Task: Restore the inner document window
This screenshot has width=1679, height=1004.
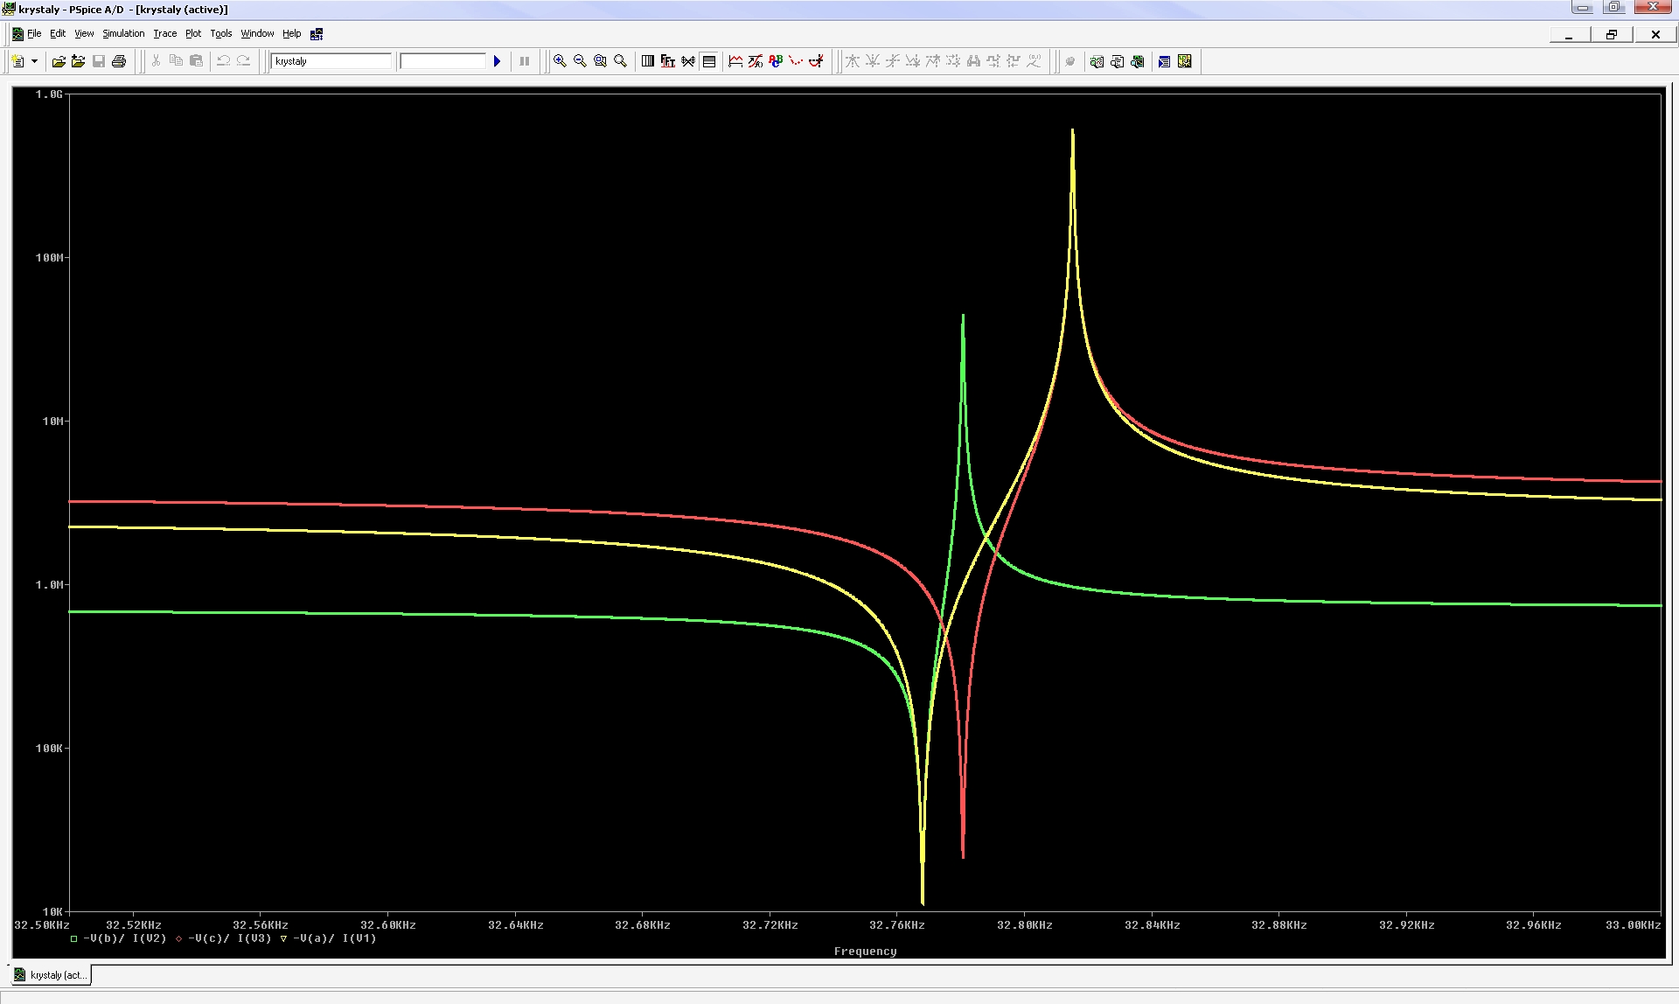Action: [x=1612, y=34]
